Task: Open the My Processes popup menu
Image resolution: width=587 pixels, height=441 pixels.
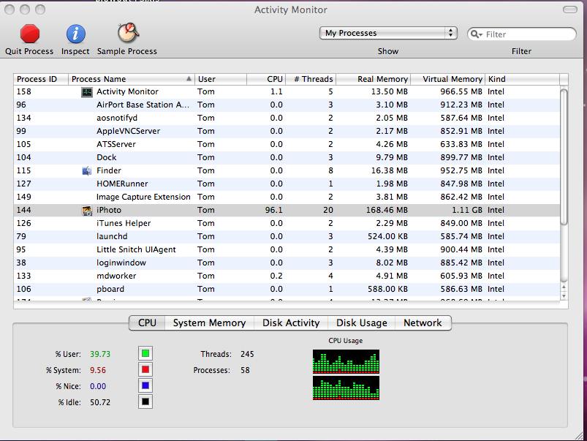Action: click(387, 33)
